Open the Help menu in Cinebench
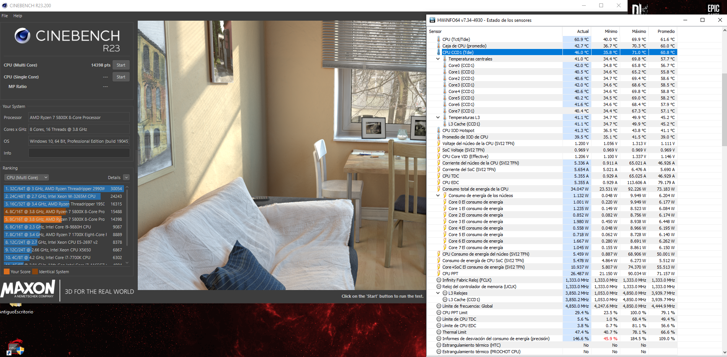Viewport: 727px width, 357px height. [18, 16]
